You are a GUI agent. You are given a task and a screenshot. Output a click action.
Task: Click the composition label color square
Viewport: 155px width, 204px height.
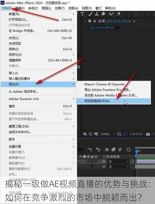coord(89,21)
